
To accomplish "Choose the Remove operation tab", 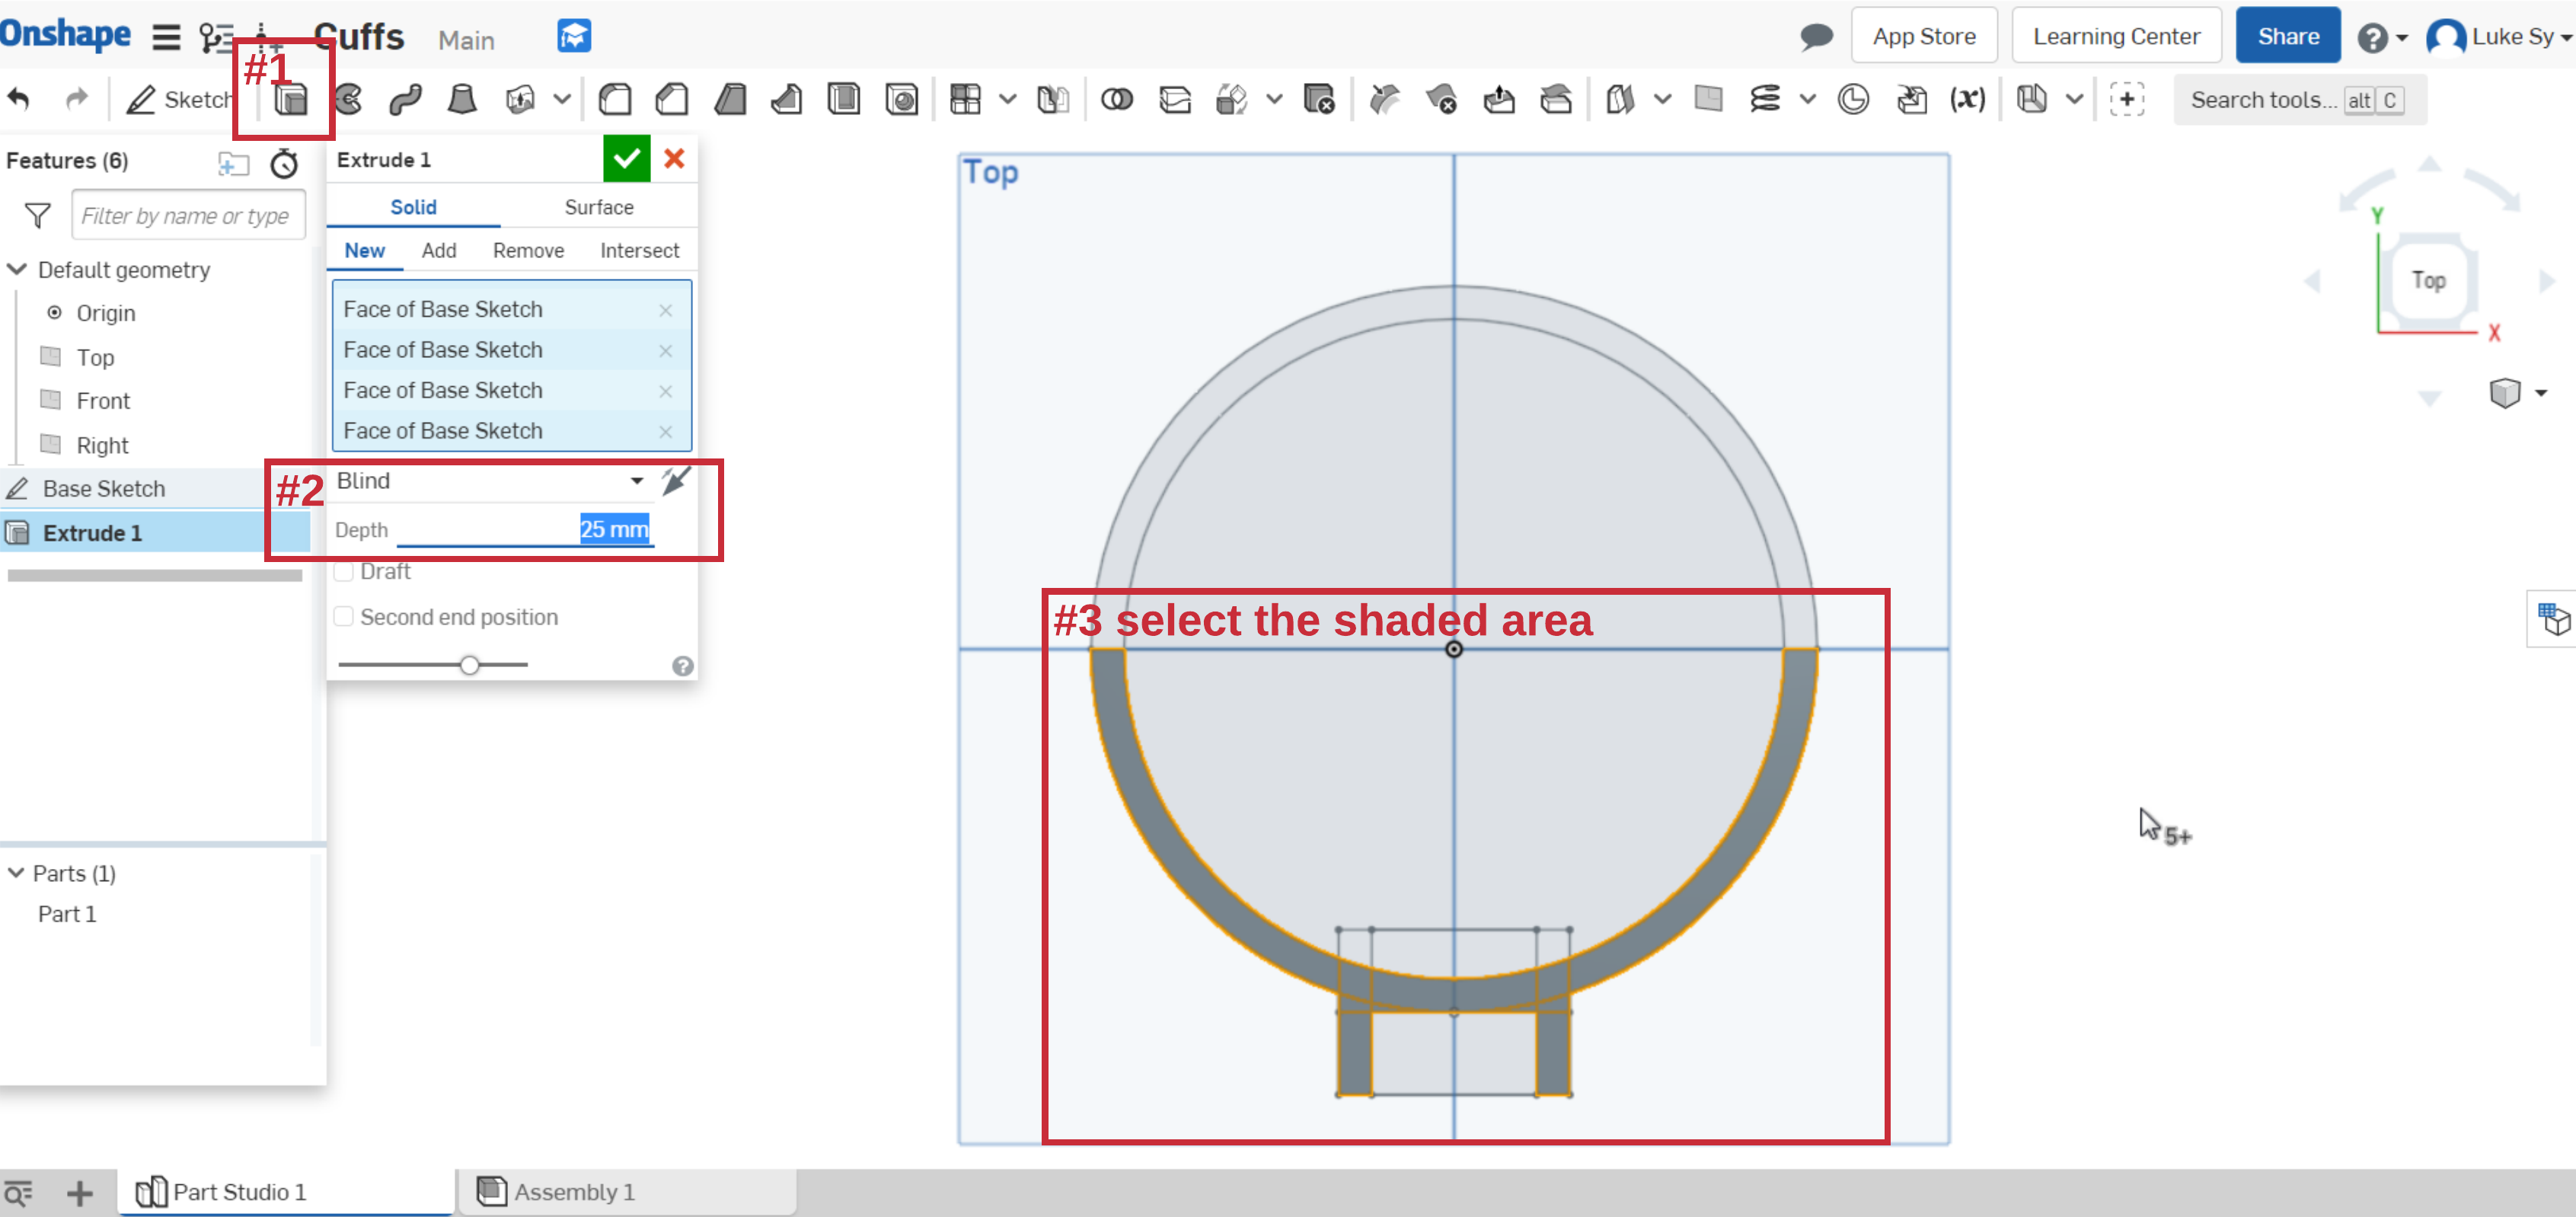I will tap(528, 250).
